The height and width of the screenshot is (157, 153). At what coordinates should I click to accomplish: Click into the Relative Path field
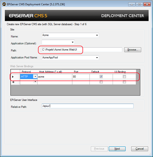pos(88,106)
